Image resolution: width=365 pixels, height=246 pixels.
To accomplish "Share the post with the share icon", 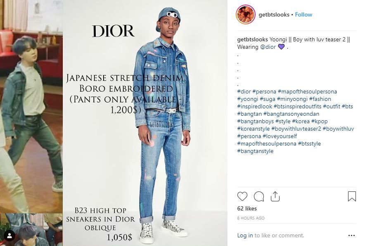I will 275,196.
